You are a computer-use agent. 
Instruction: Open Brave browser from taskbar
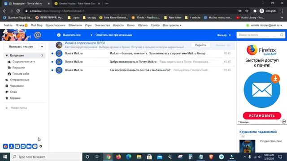coord(211,157)
